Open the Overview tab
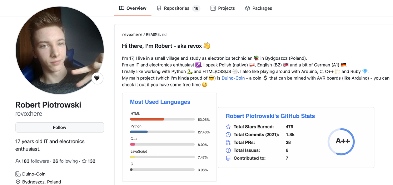The image size is (393, 185). point(133,8)
